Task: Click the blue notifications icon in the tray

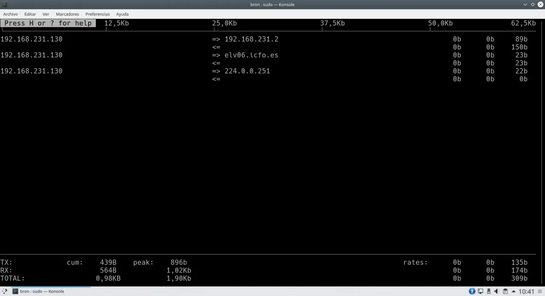Action: (x=472, y=291)
